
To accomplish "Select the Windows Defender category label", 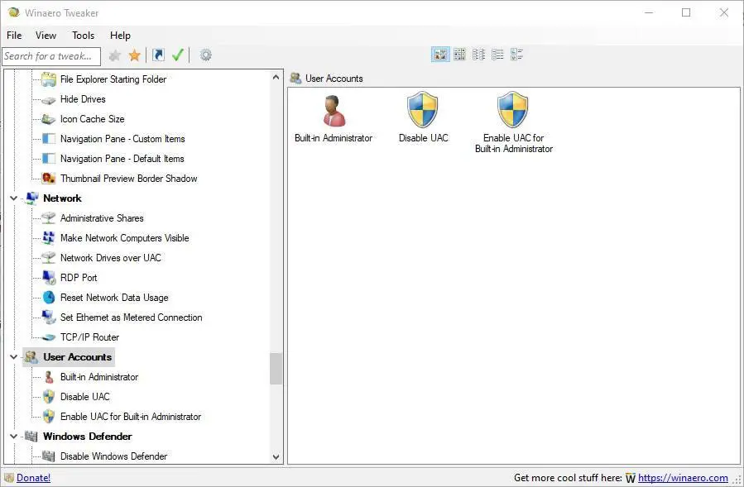I will (x=87, y=437).
